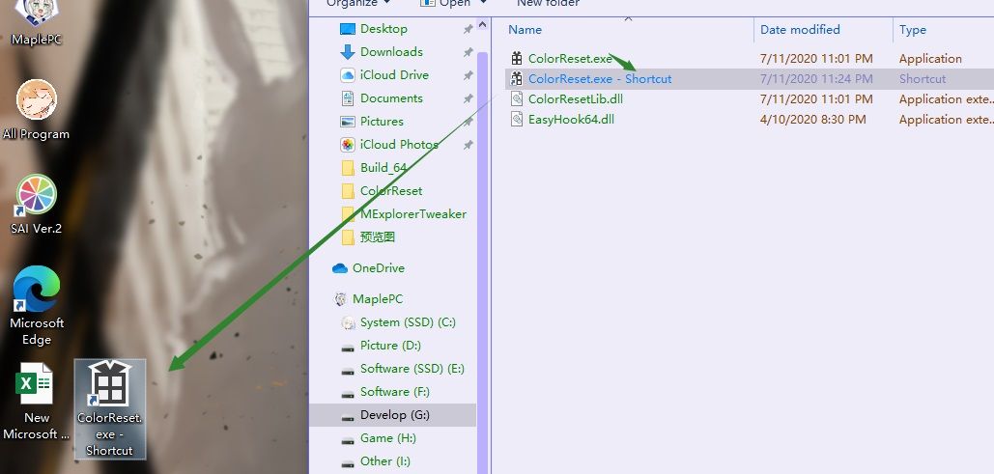
Task: Click the ColorReset.exe - Shortcut file icon
Action: [x=517, y=78]
